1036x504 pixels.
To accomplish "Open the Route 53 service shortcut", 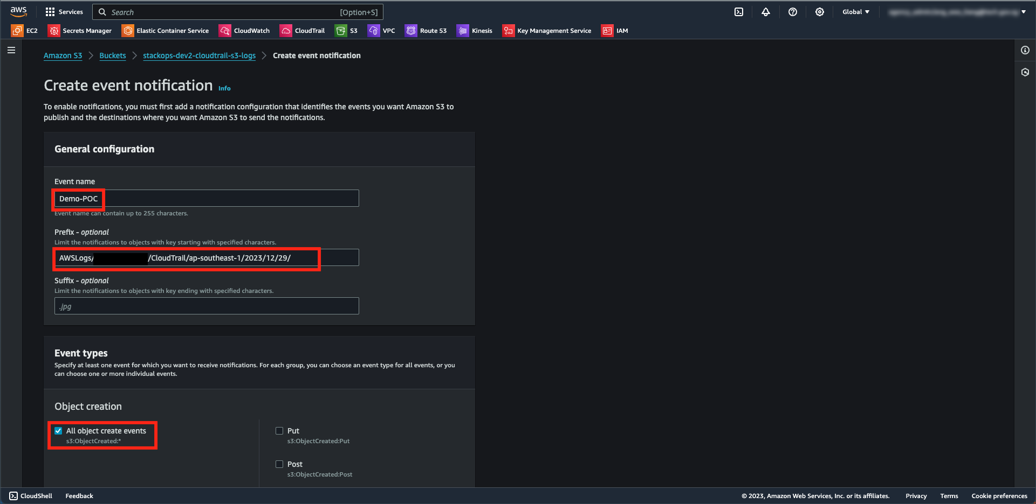I will pos(426,31).
